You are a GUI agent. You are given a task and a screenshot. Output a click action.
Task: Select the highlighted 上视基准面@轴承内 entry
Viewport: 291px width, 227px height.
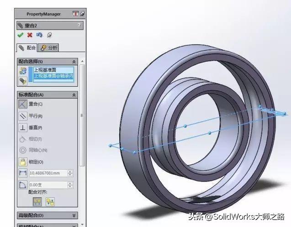[x=53, y=76]
